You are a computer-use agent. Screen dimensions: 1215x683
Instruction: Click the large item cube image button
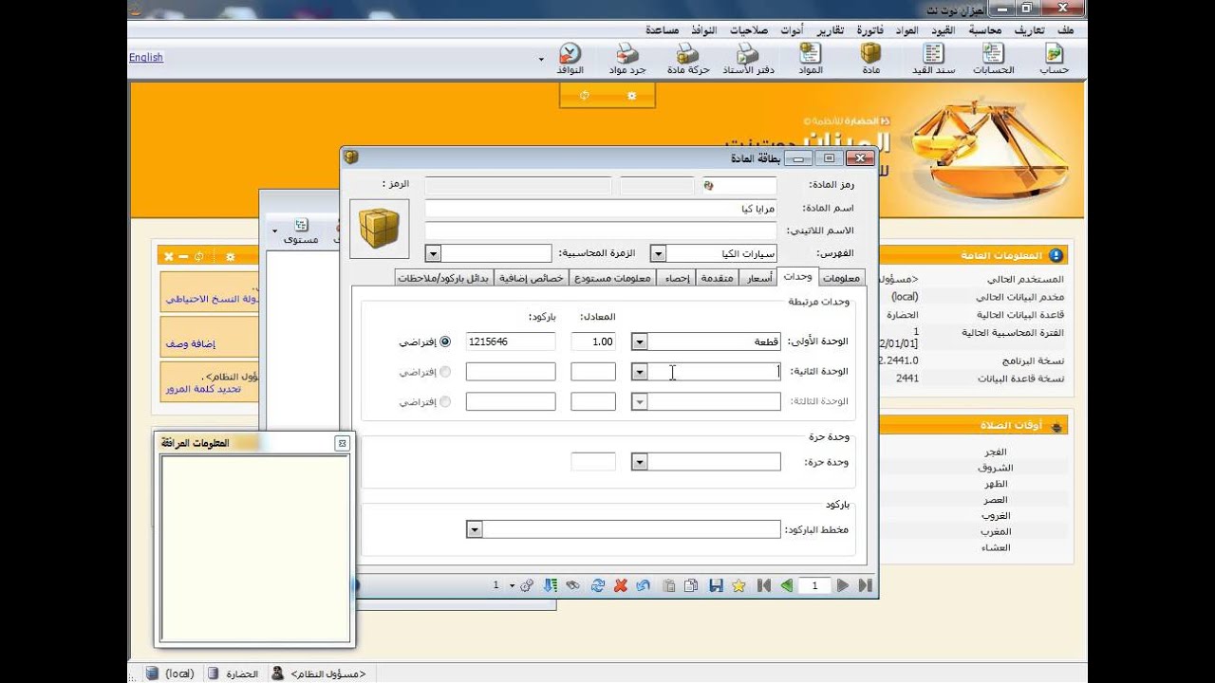380,229
